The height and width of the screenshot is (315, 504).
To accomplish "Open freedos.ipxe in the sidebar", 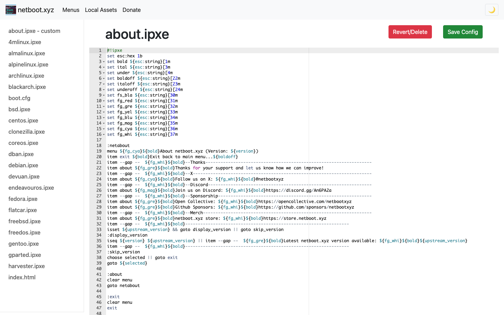I will pos(24,232).
